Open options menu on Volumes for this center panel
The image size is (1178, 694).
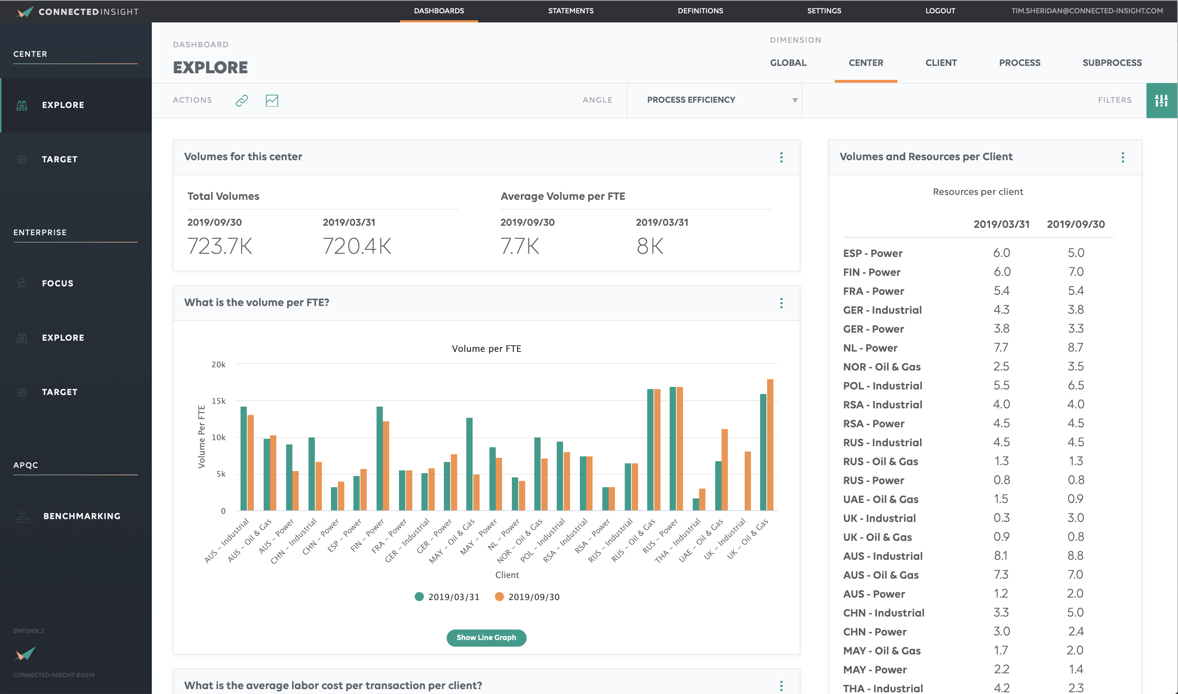(781, 158)
